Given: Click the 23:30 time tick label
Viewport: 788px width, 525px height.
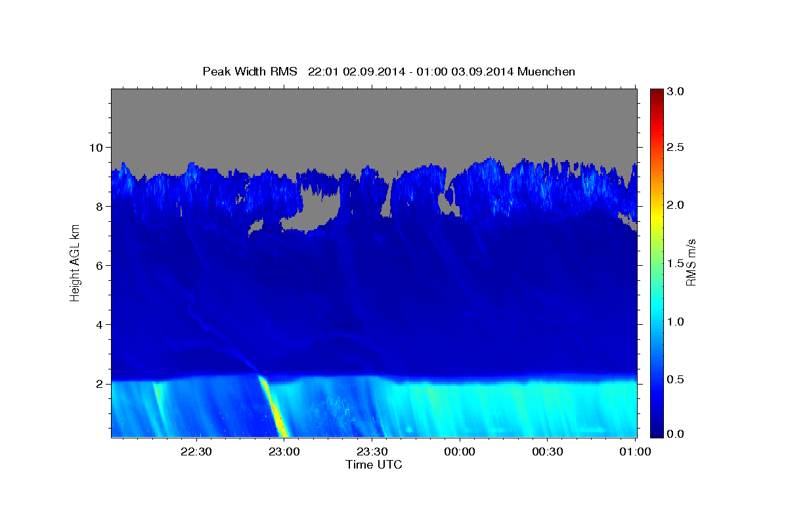Looking at the screenshot, I should click(x=372, y=451).
